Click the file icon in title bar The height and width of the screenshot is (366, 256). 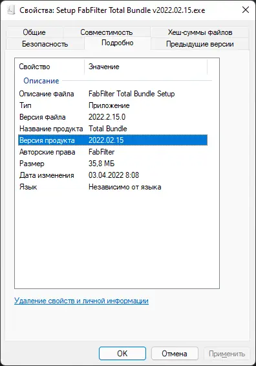(x=11, y=10)
